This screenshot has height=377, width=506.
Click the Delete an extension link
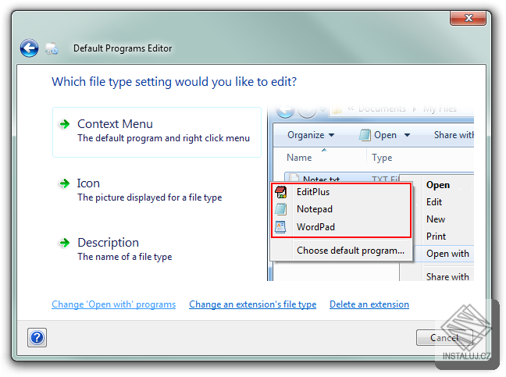pyautogui.click(x=369, y=304)
